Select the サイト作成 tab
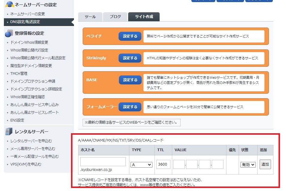Viewport: 286px width, 191px height. pos(144,17)
